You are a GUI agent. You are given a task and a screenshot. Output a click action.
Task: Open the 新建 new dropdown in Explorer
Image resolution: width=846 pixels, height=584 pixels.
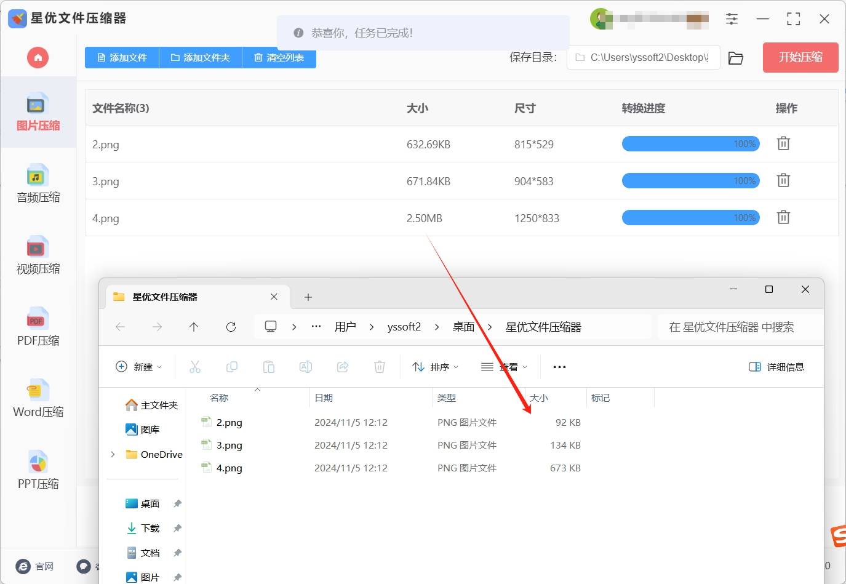[x=139, y=367]
